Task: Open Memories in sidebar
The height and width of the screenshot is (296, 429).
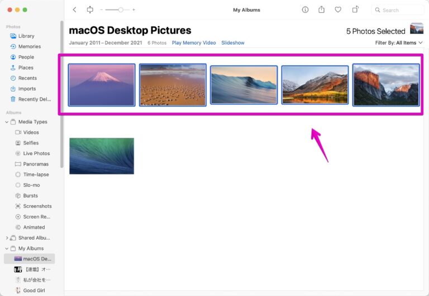Action: [30, 46]
